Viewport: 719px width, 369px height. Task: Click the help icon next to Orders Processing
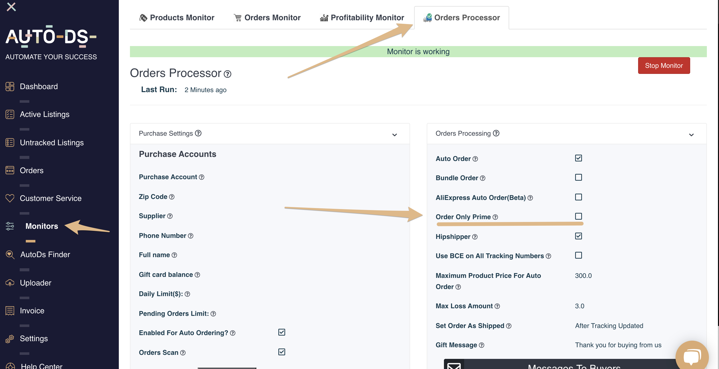pos(496,133)
